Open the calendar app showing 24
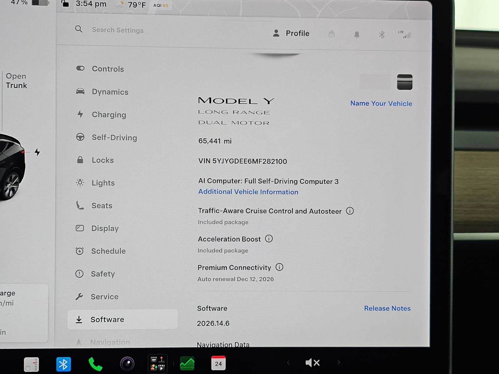 [x=218, y=363]
